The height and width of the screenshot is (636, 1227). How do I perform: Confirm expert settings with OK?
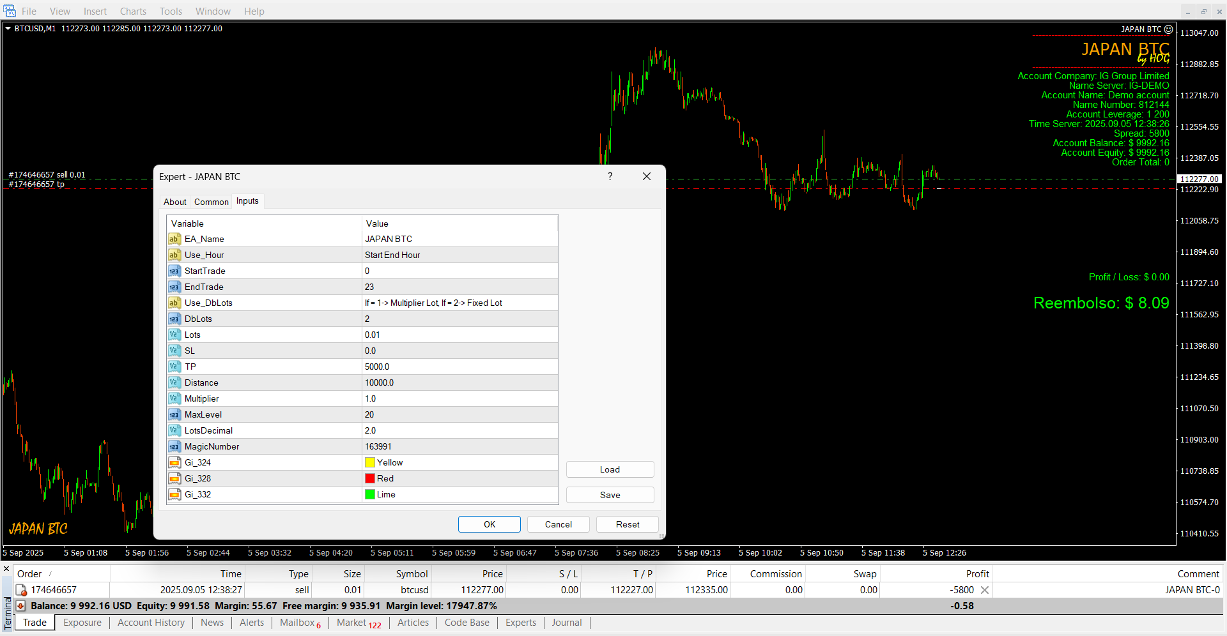click(x=489, y=524)
